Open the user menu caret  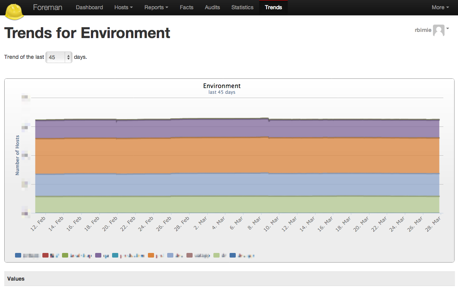click(x=448, y=28)
